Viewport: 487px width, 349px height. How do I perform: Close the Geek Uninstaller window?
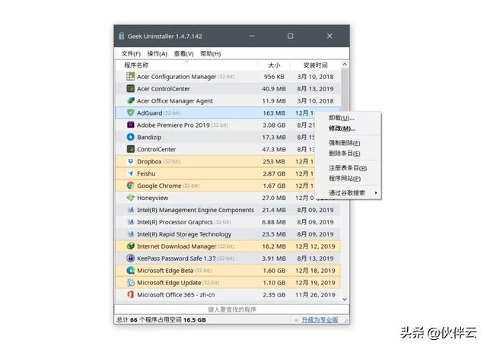(329, 36)
